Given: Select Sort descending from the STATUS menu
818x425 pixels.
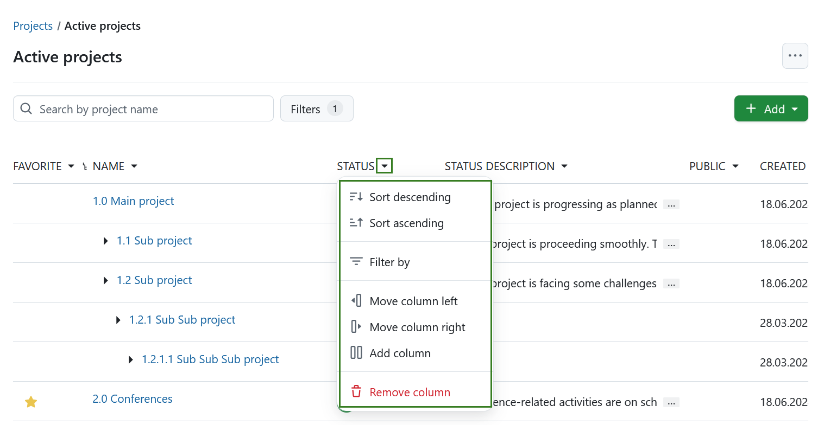Looking at the screenshot, I should click(411, 197).
